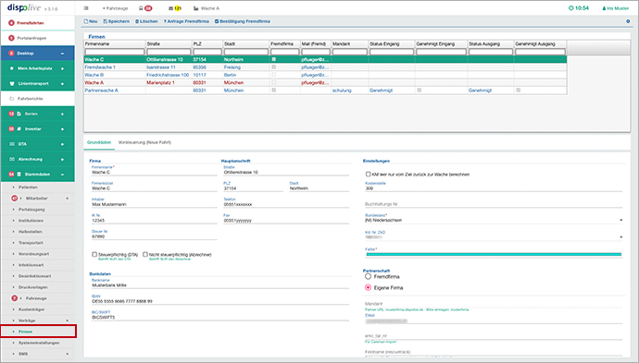639x363 pixels.
Task: Expand the Inventar sidebar section
Action: click(62, 129)
